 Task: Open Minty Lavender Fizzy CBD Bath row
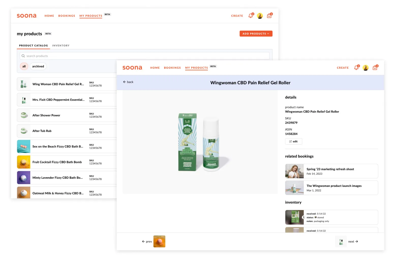coord(67,178)
